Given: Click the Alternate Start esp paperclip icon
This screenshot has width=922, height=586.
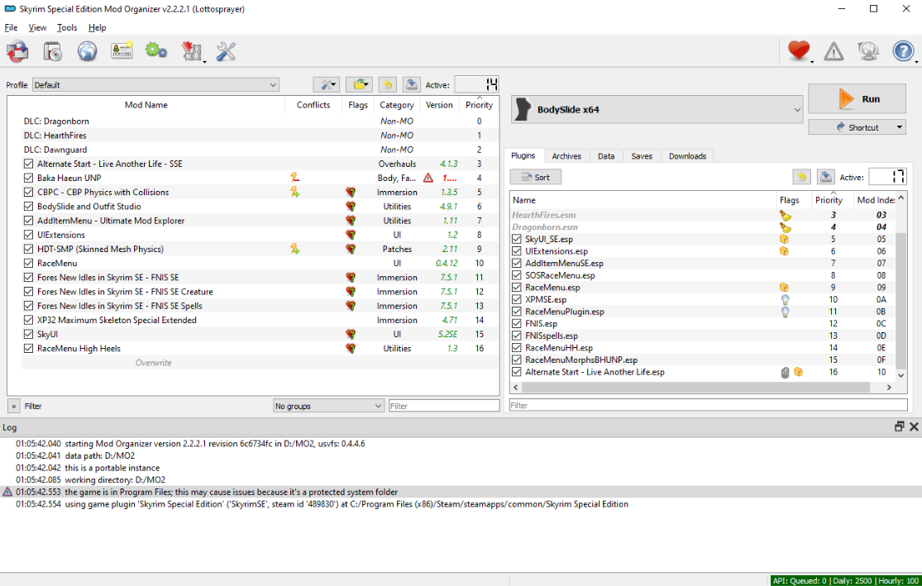Looking at the screenshot, I should [x=785, y=372].
